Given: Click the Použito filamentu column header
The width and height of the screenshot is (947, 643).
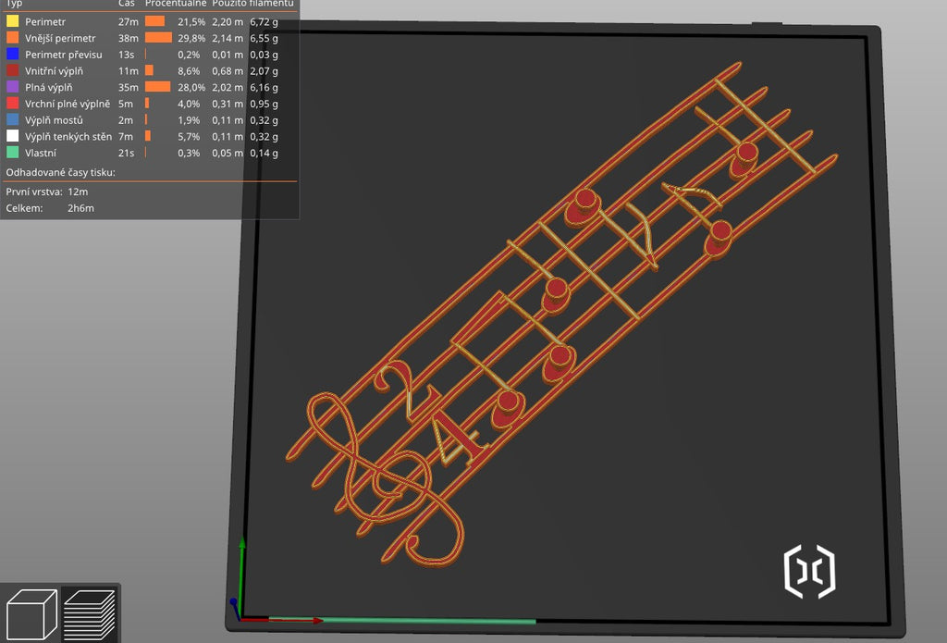Looking at the screenshot, I should pos(252,3).
